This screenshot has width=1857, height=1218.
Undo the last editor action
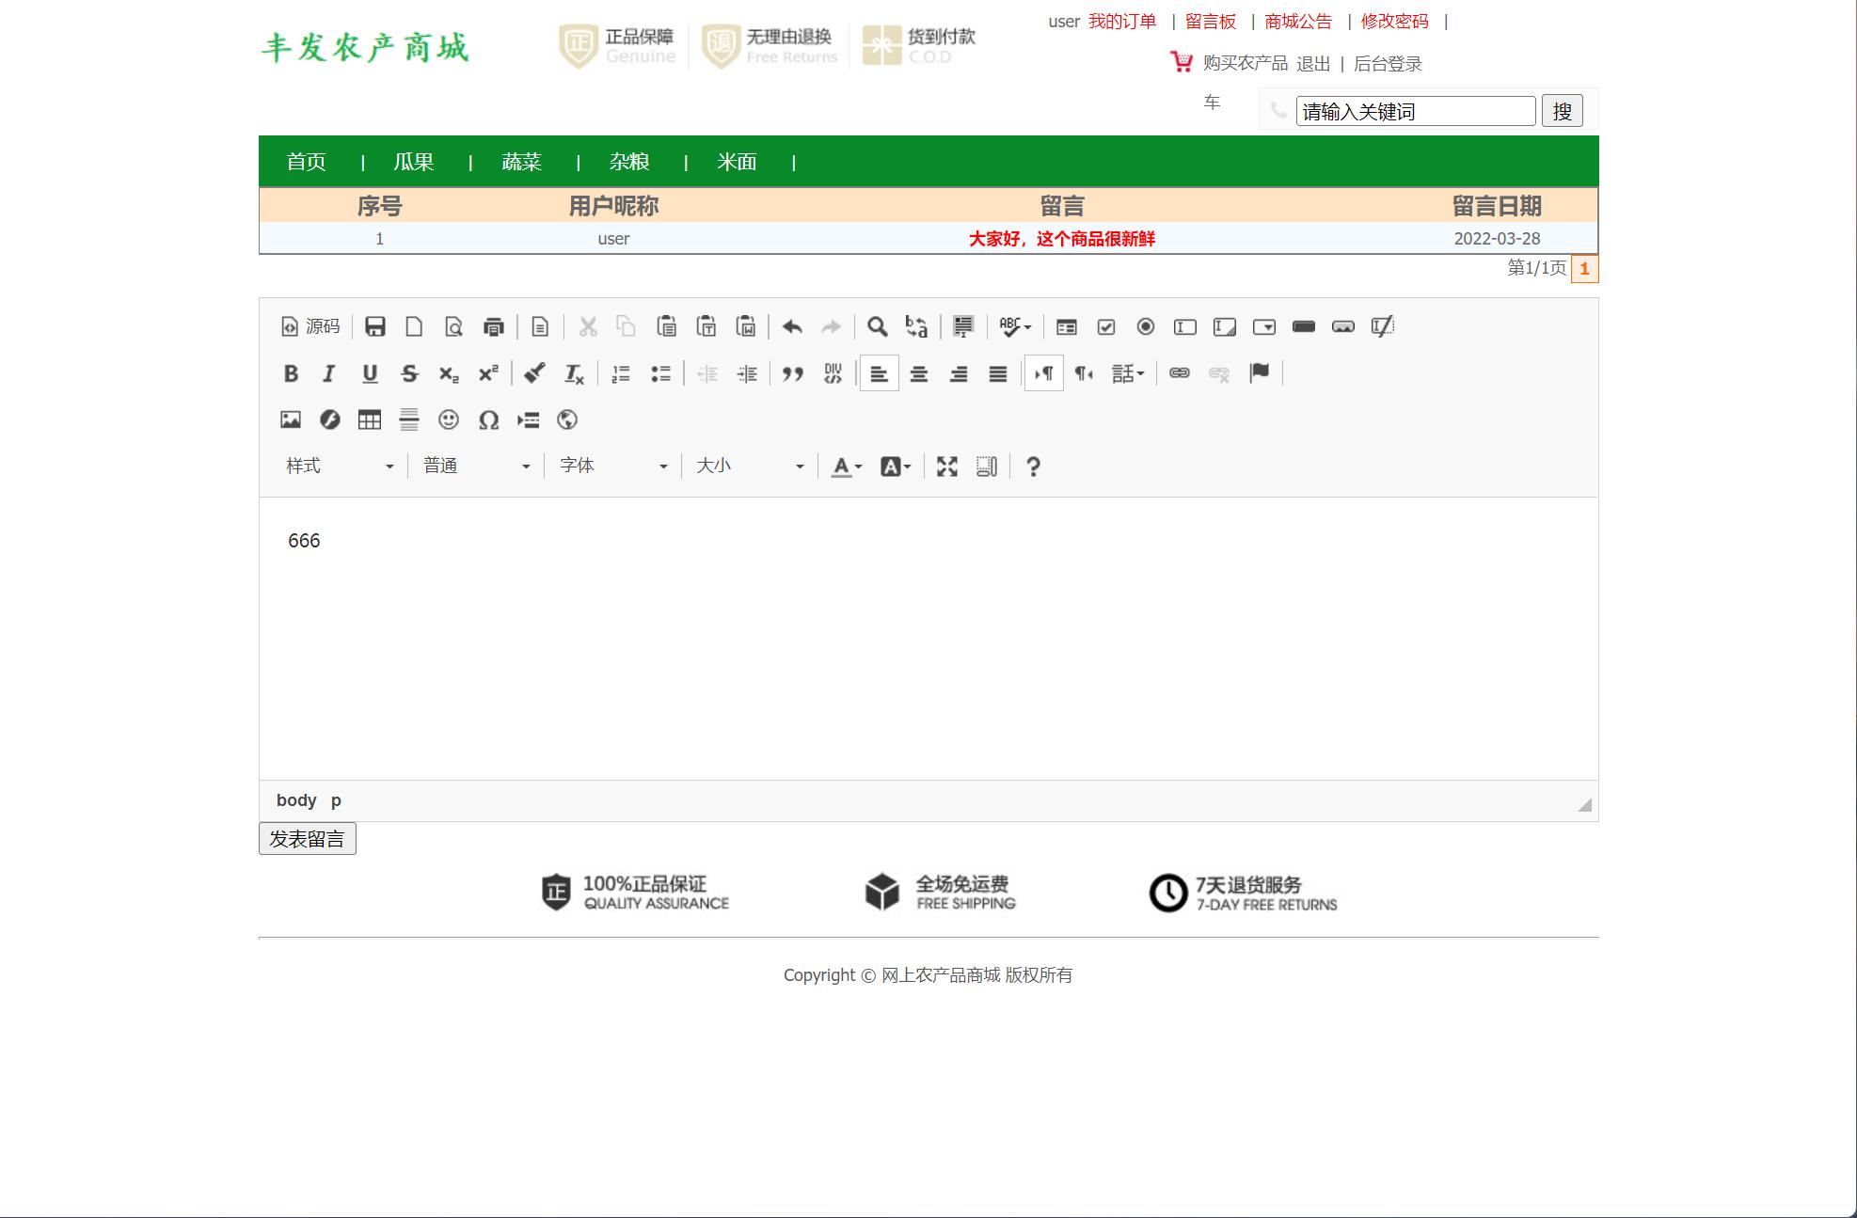coord(791,326)
